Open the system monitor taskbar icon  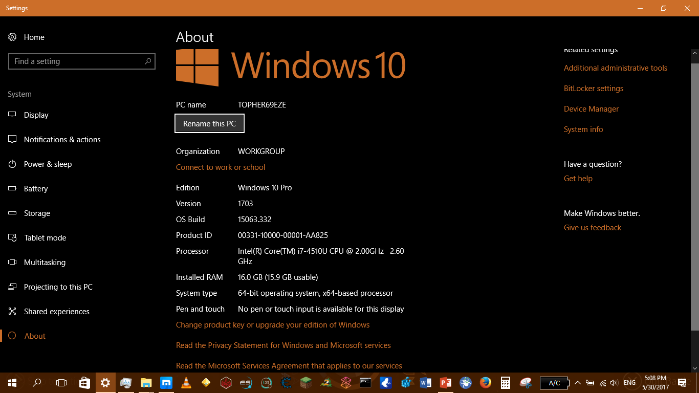(126, 383)
